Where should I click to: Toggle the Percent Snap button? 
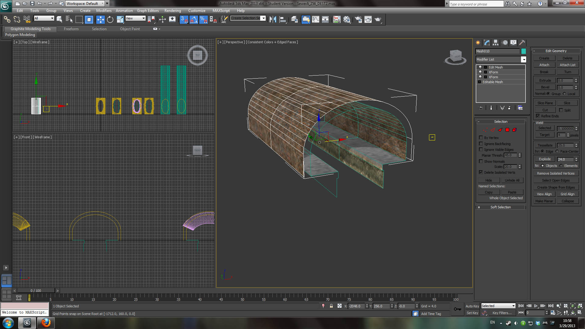click(203, 19)
